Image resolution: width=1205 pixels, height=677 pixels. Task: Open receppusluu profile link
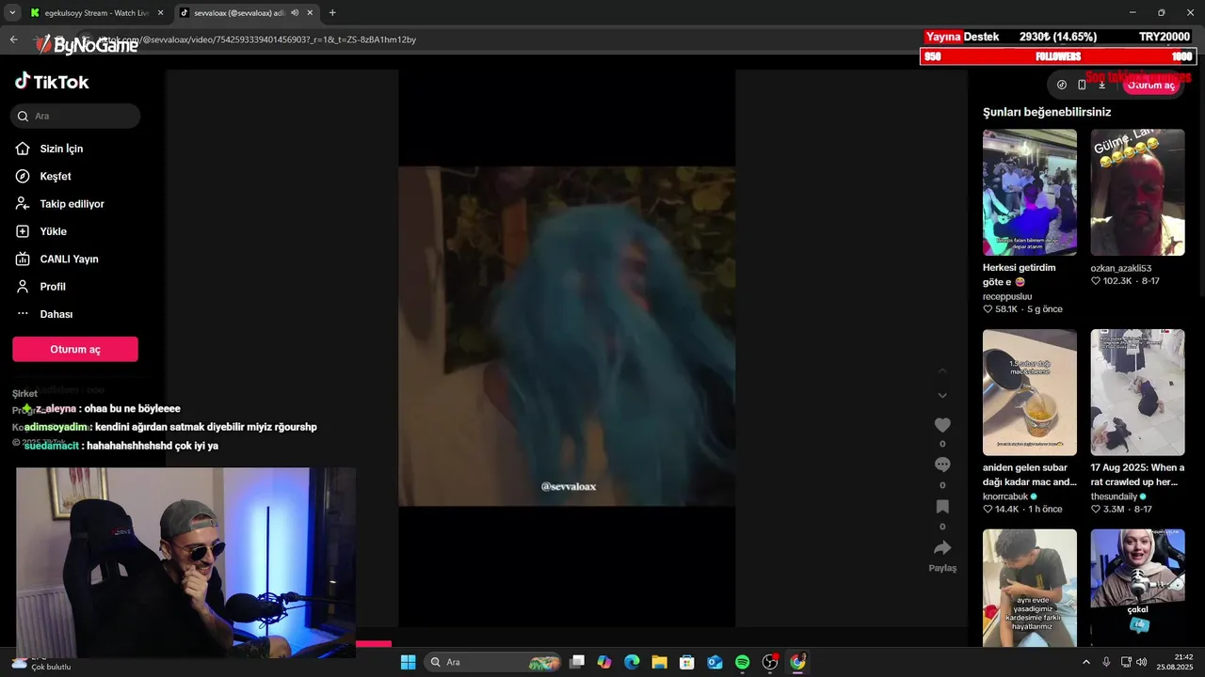click(1007, 296)
